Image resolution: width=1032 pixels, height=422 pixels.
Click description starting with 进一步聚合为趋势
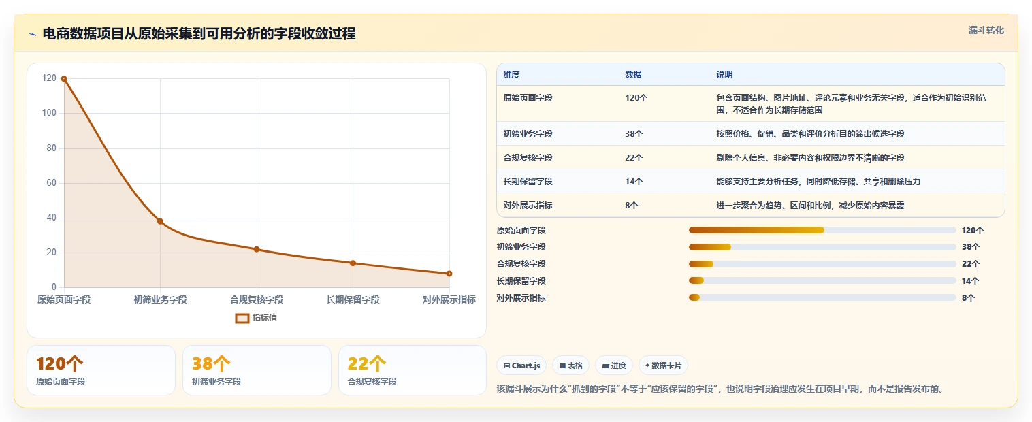(x=810, y=206)
